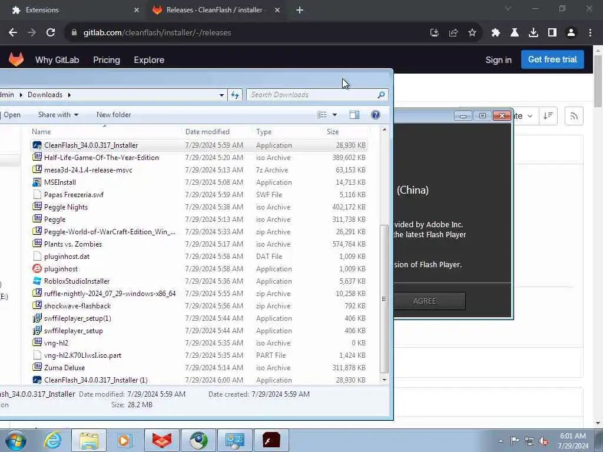Click the Sign in link
This screenshot has width=603, height=452.
pos(498,60)
